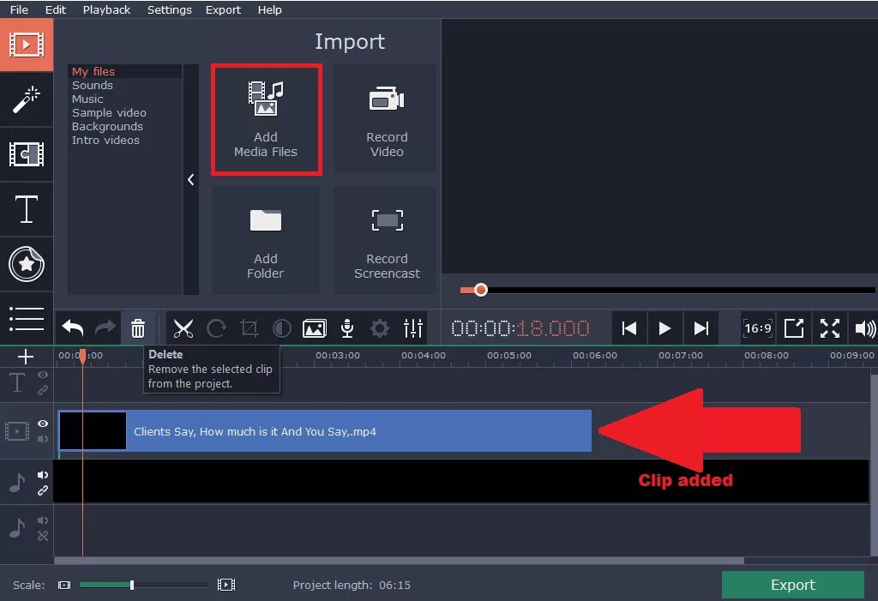Skip to previous frame
Viewport: 878px width, 601px height.
coord(629,328)
